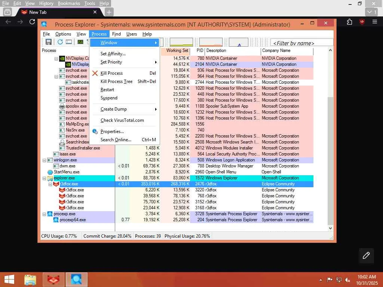Screen dimensions: 383x287
Task: Open the Options menu in Process Explorer
Action: [x=63, y=34]
